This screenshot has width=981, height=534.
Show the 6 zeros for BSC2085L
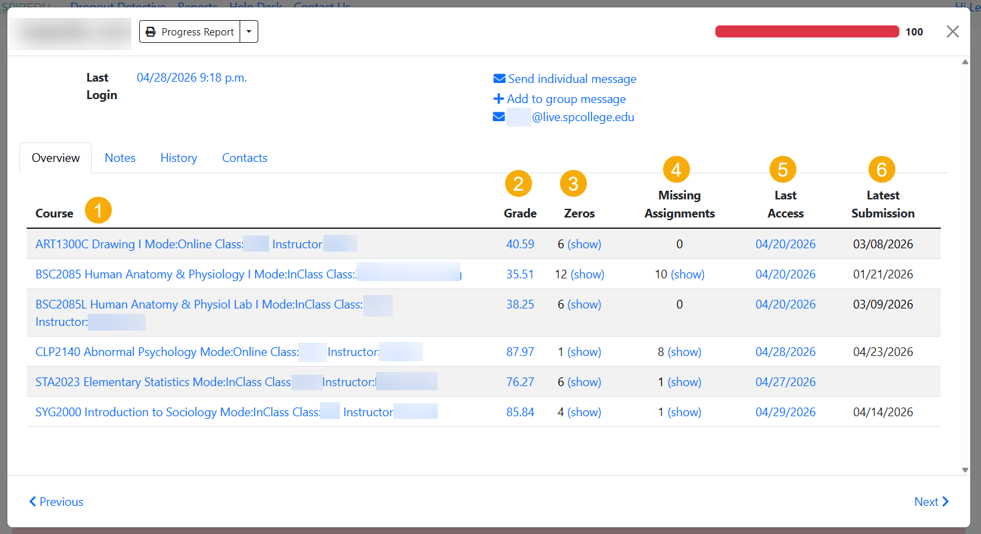coord(584,304)
